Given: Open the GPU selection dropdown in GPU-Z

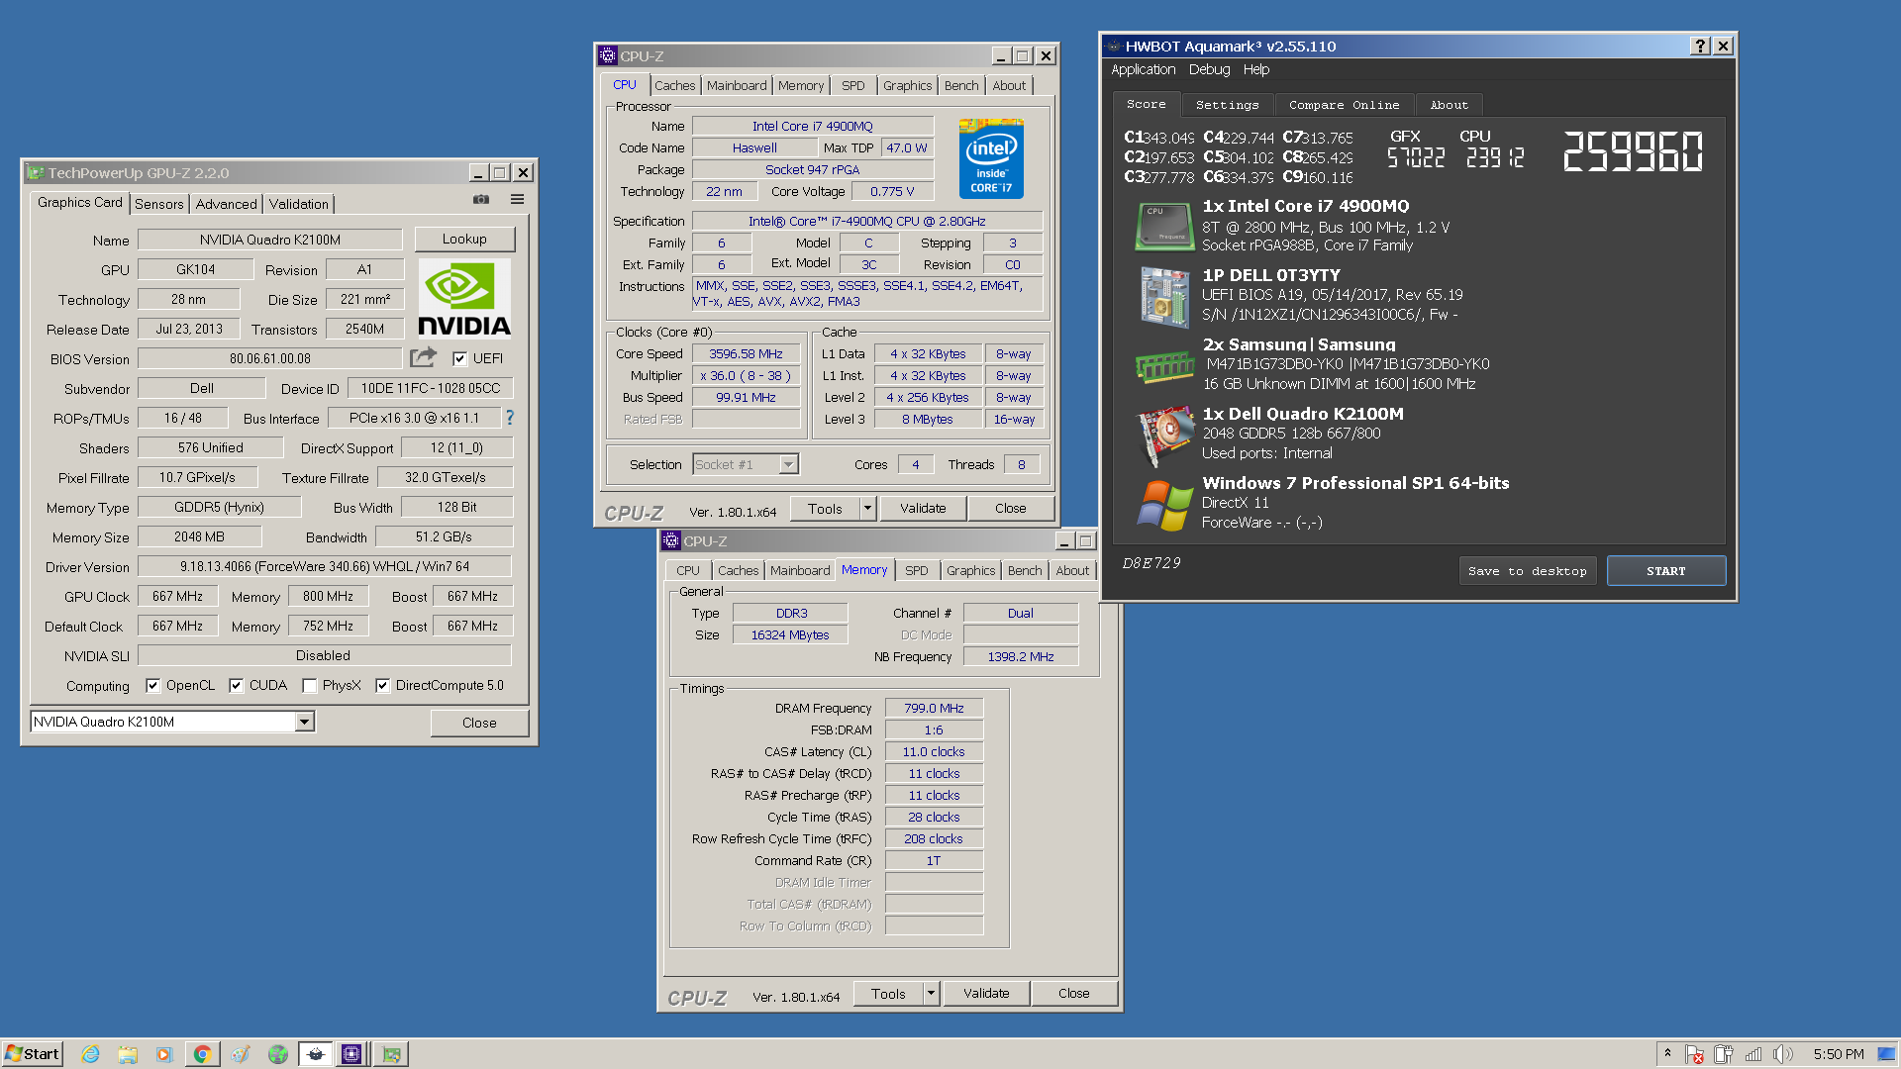Looking at the screenshot, I should pyautogui.click(x=305, y=722).
